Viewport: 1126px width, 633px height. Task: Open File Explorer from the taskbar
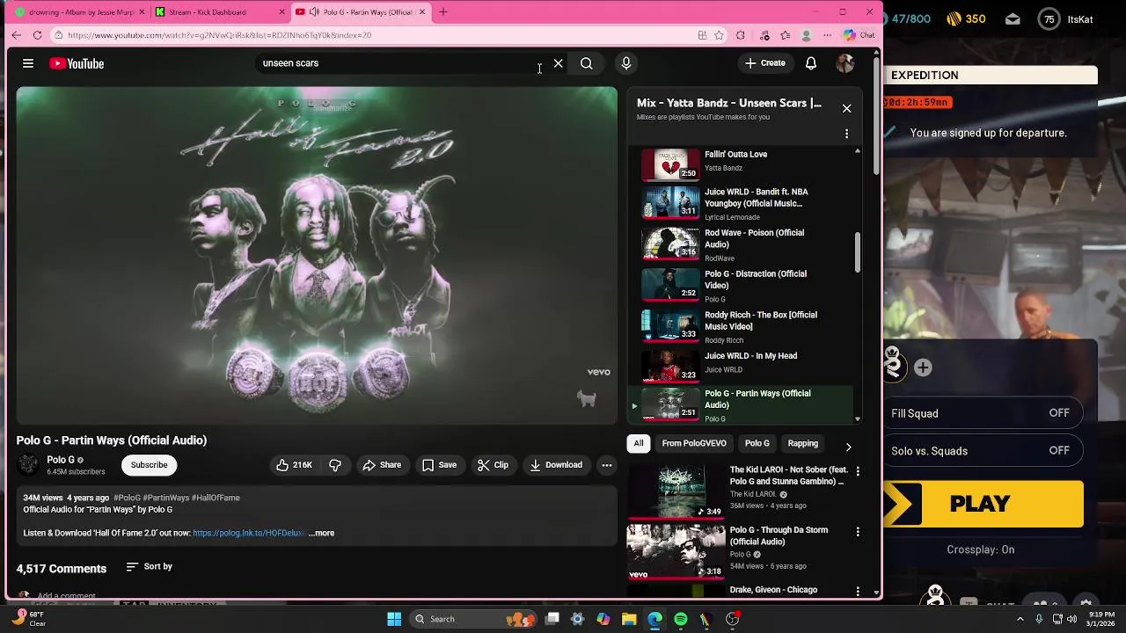point(629,619)
